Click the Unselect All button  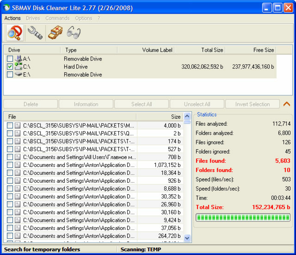coord(197,104)
